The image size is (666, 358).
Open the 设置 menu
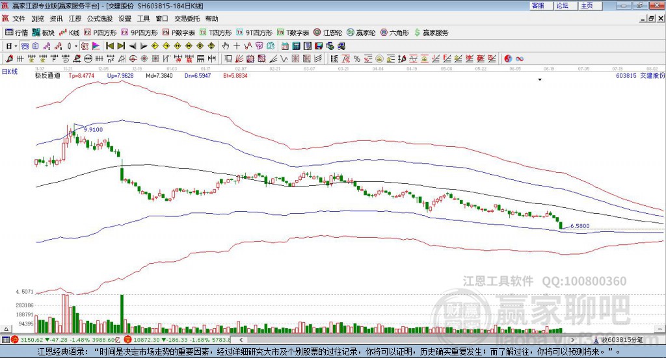tap(125, 19)
